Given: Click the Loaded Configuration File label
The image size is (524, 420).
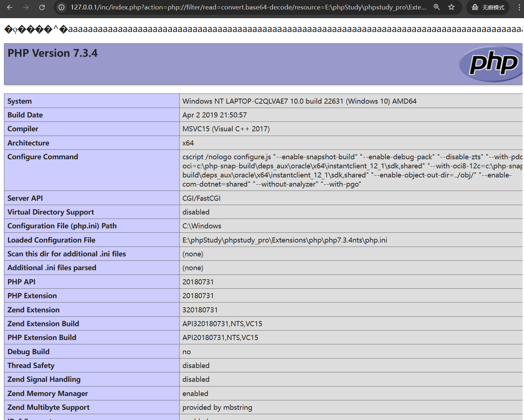Looking at the screenshot, I should click(51, 240).
